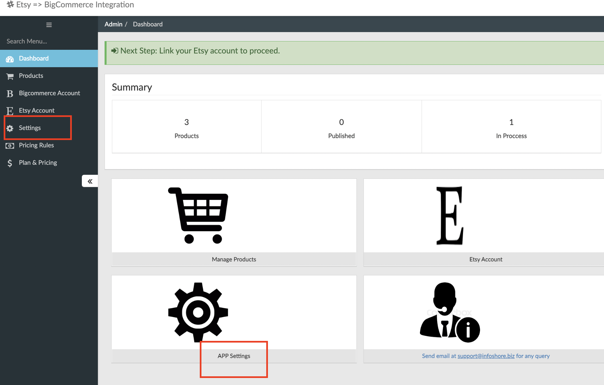
Task: Click the support person info icon tile
Action: tap(450, 312)
